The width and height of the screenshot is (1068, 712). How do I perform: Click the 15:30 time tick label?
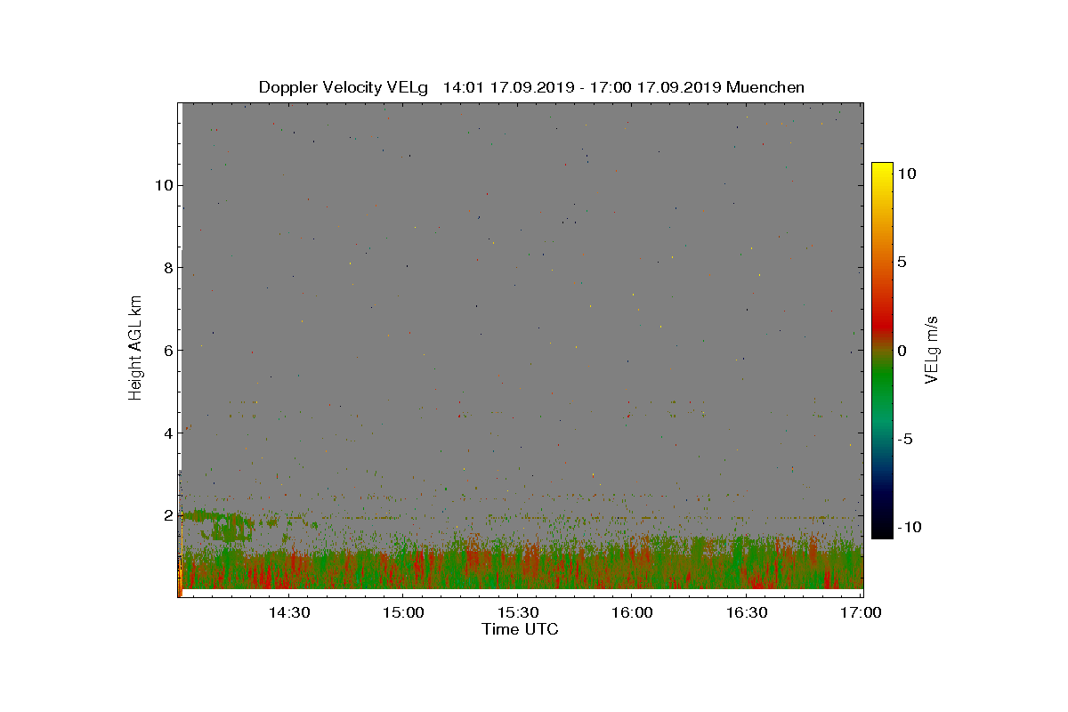tap(517, 613)
